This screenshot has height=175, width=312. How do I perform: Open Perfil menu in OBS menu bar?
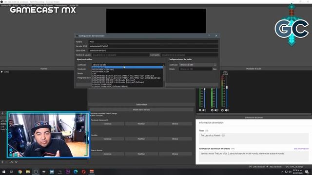click(30, 5)
